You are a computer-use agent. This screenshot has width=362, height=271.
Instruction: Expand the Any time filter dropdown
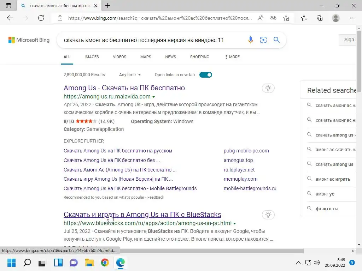tap(130, 75)
